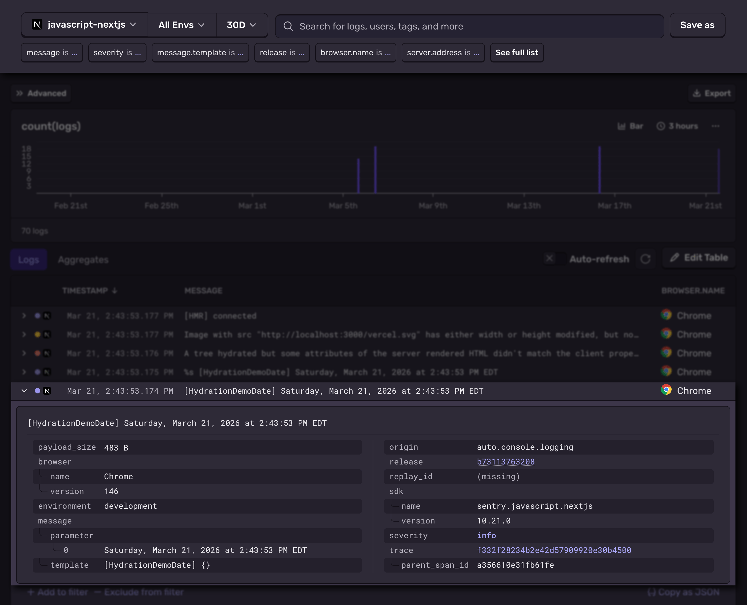Click the 3 hours interval clock icon
This screenshot has width=747, height=605.
click(661, 126)
